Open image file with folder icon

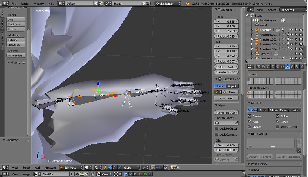82,174
